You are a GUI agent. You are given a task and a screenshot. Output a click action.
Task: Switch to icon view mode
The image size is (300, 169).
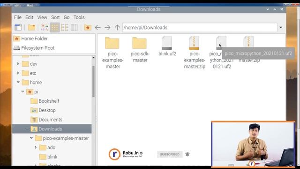(55, 27)
